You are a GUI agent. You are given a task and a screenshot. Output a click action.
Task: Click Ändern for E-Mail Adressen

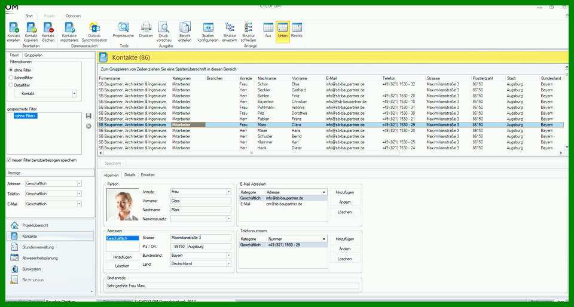coord(344,202)
